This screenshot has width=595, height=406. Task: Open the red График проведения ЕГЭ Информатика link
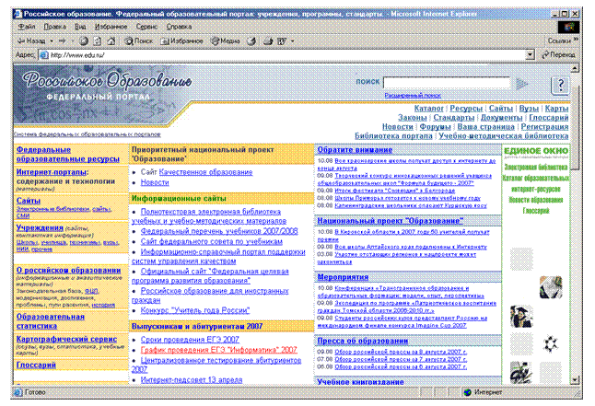click(218, 350)
